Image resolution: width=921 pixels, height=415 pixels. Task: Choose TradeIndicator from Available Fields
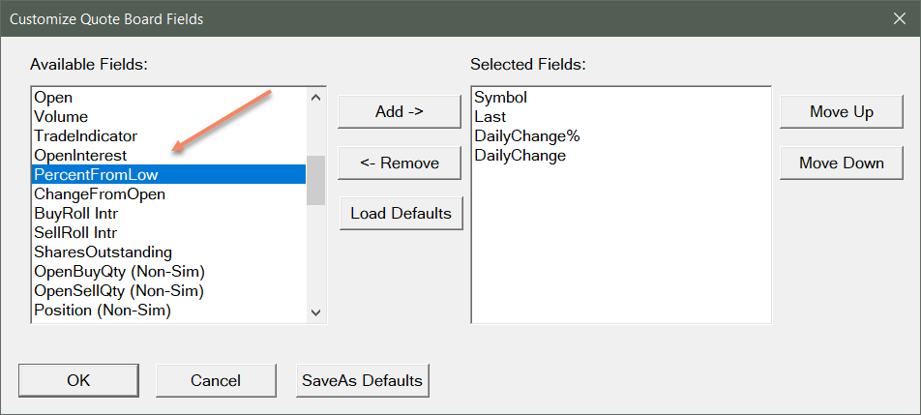[x=85, y=136]
